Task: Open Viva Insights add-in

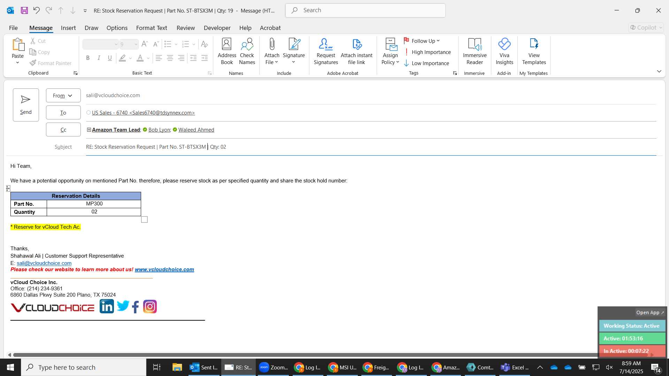Action: coord(504,52)
